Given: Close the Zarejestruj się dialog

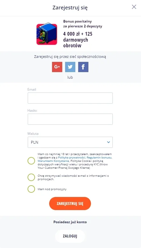Looking at the screenshot, I should point(134,7).
